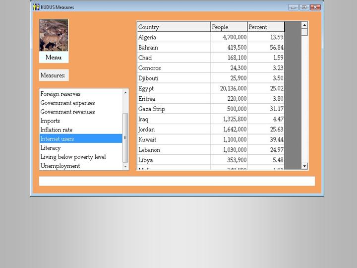Select Living below poverty level
This screenshot has width=357, height=268.
pyautogui.click(x=73, y=157)
